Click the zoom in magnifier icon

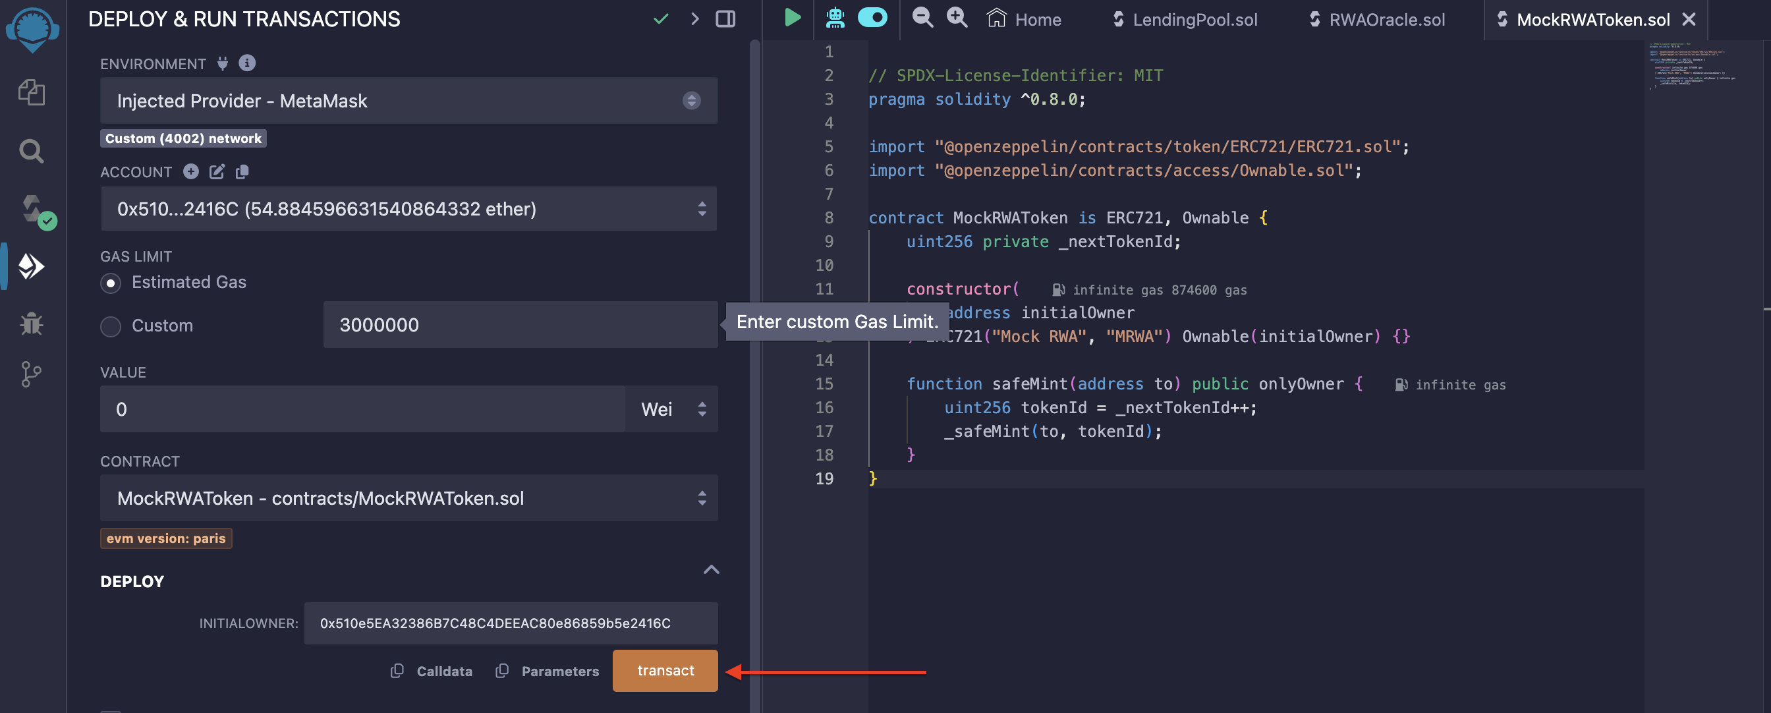957,18
